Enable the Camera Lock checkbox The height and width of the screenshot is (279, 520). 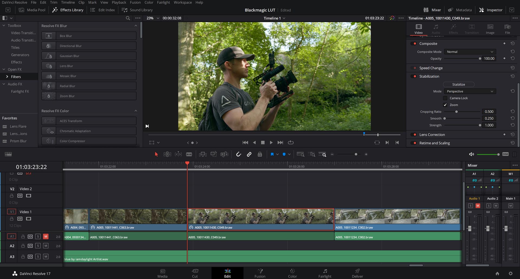(445, 98)
